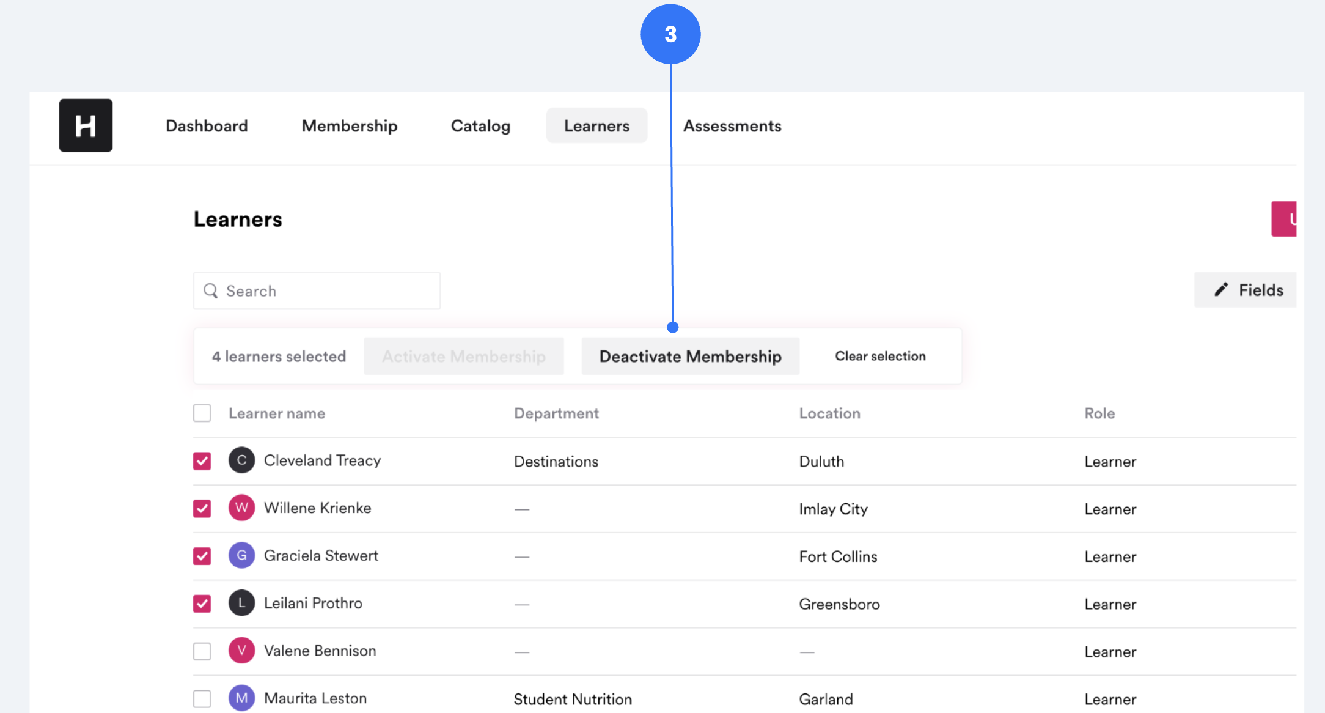Click the Deactivate Membership button

click(691, 356)
